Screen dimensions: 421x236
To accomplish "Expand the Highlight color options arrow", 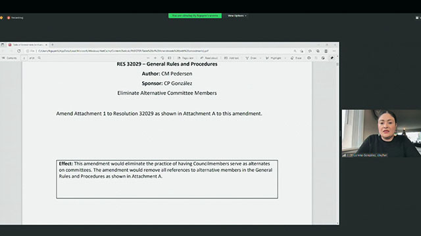I will 285,58.
